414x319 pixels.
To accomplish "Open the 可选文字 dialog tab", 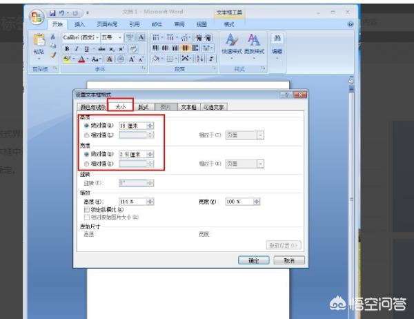I will click(214, 107).
